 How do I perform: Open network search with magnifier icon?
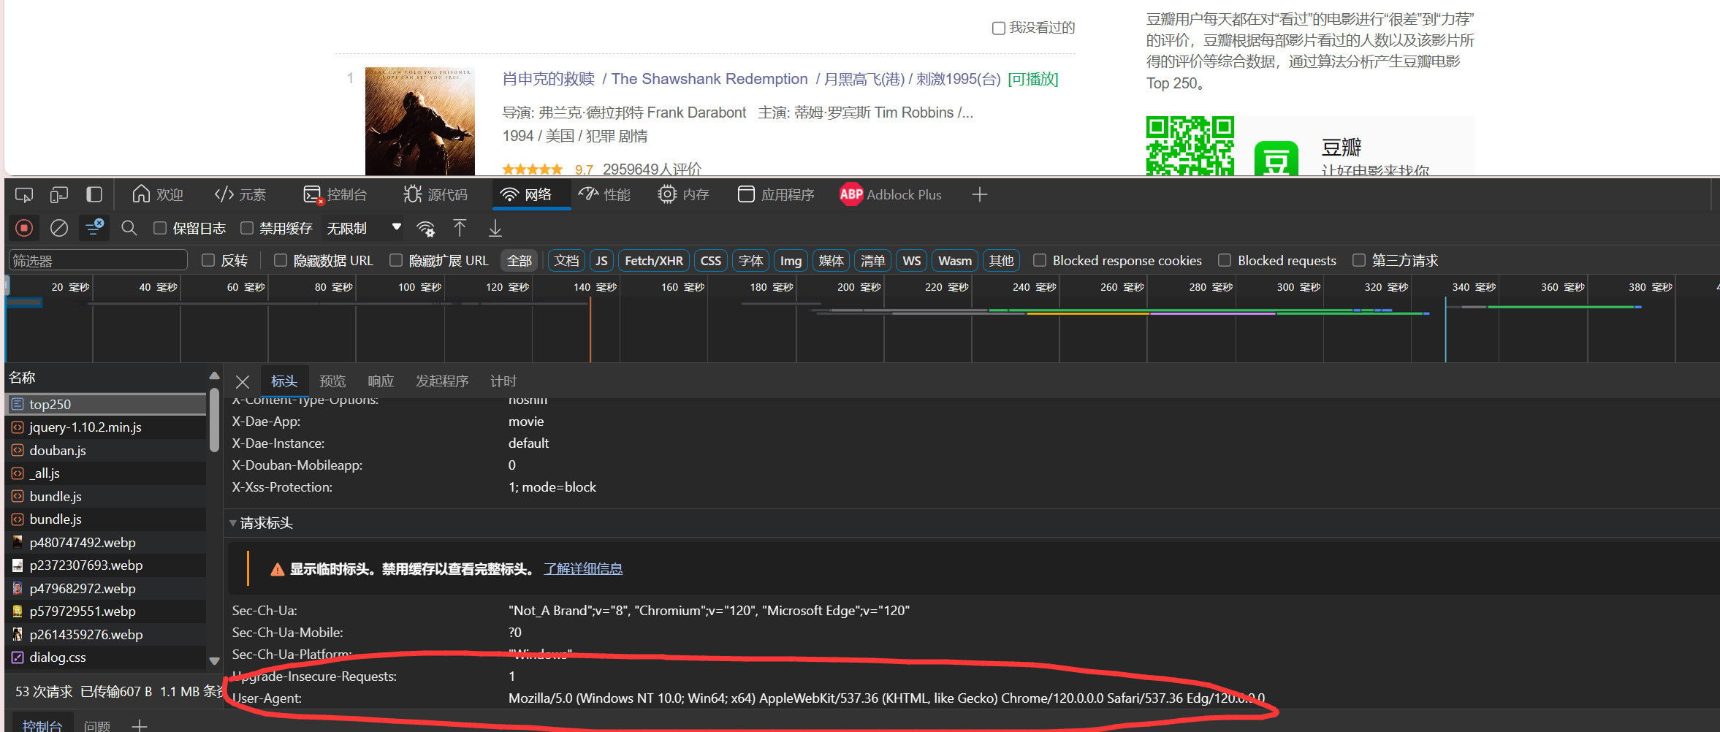[x=129, y=229]
